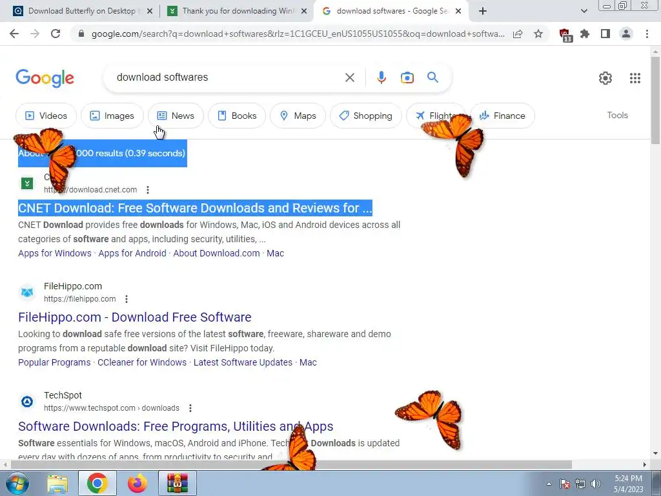
Task: Open Apps for Android sublink
Action: coord(132,253)
